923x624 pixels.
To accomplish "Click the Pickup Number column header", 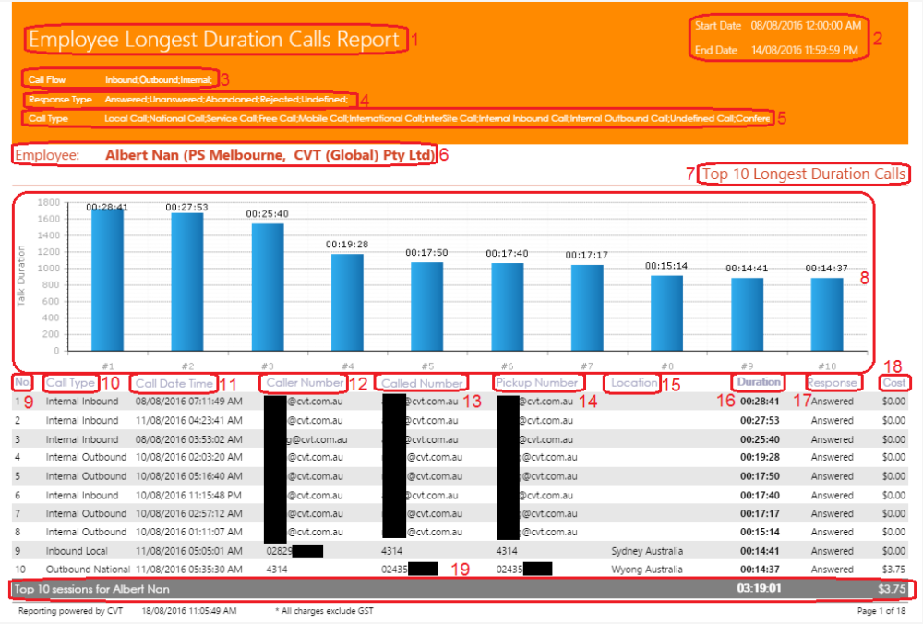I will (537, 383).
